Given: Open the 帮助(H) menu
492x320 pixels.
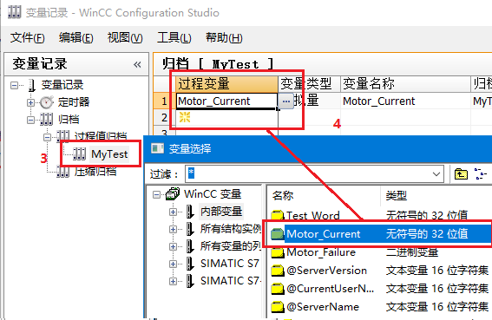Looking at the screenshot, I should [x=224, y=38].
